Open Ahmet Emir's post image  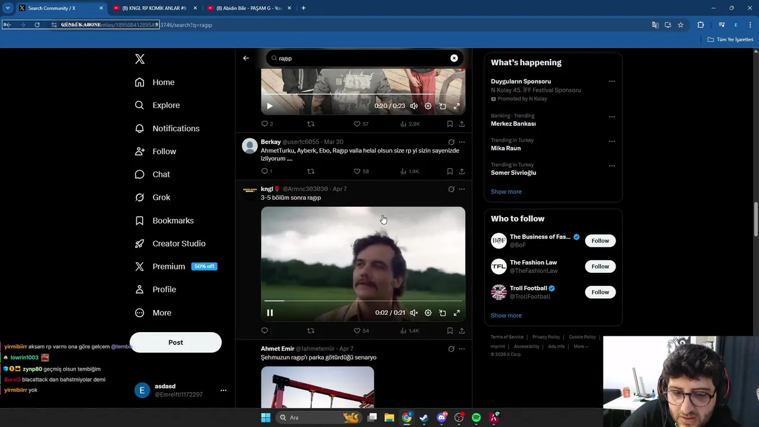(x=317, y=387)
